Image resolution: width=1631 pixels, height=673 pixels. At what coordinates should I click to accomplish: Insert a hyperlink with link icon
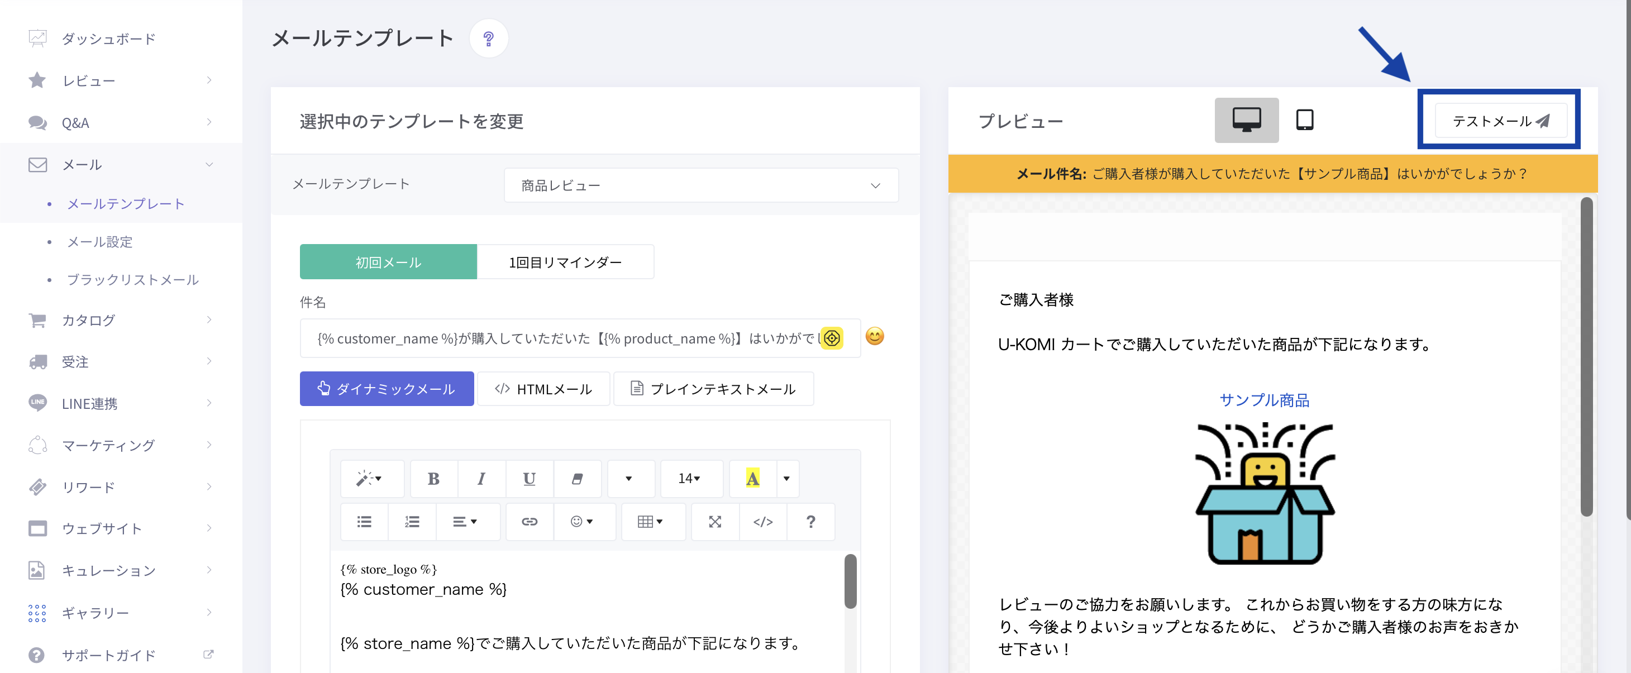(530, 522)
